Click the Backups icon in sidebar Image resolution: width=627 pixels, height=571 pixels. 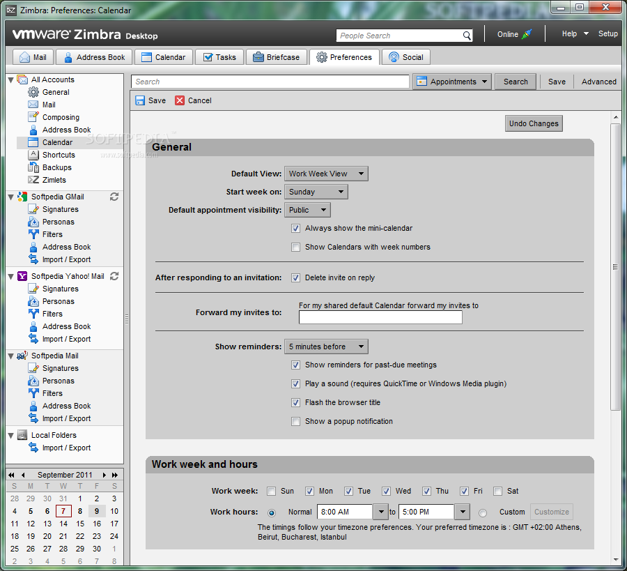pos(33,167)
